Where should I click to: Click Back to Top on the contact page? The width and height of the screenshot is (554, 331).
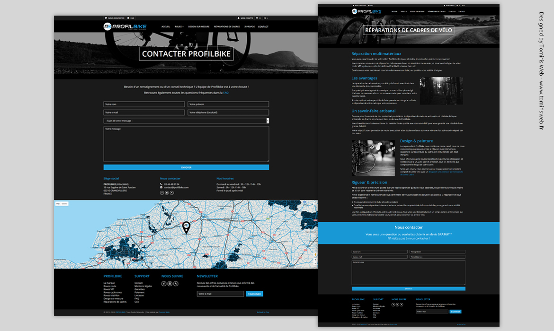(x=263, y=312)
